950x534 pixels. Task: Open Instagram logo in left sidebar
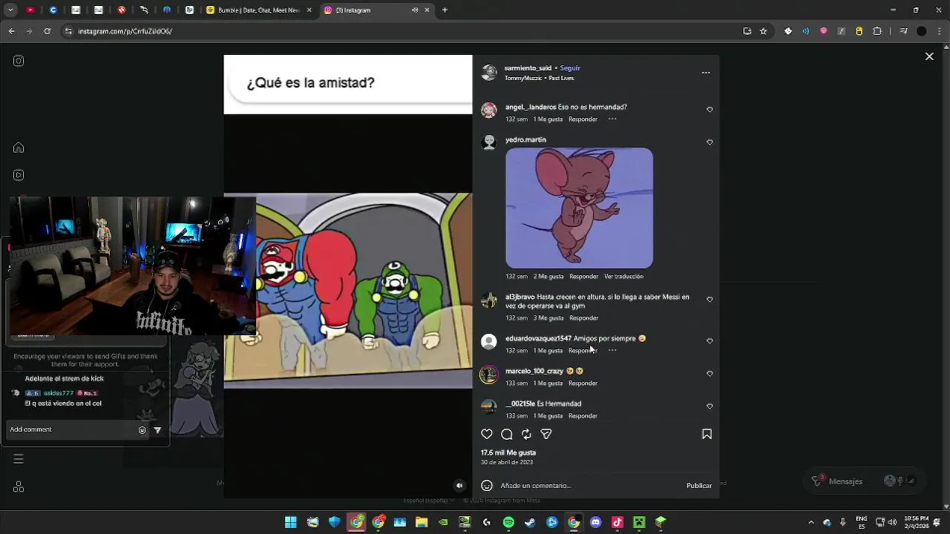pyautogui.click(x=19, y=61)
